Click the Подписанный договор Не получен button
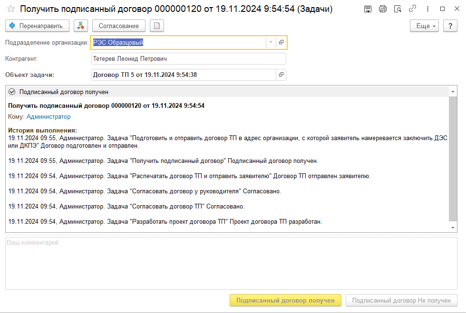This screenshot has width=466, height=313. click(401, 300)
